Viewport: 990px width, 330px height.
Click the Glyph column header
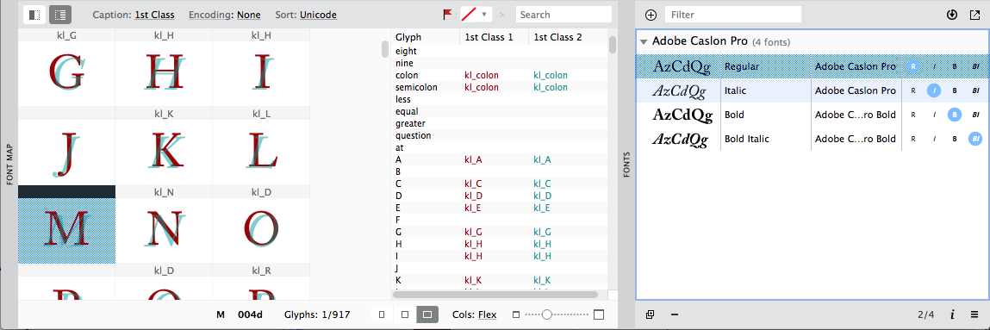click(x=425, y=37)
